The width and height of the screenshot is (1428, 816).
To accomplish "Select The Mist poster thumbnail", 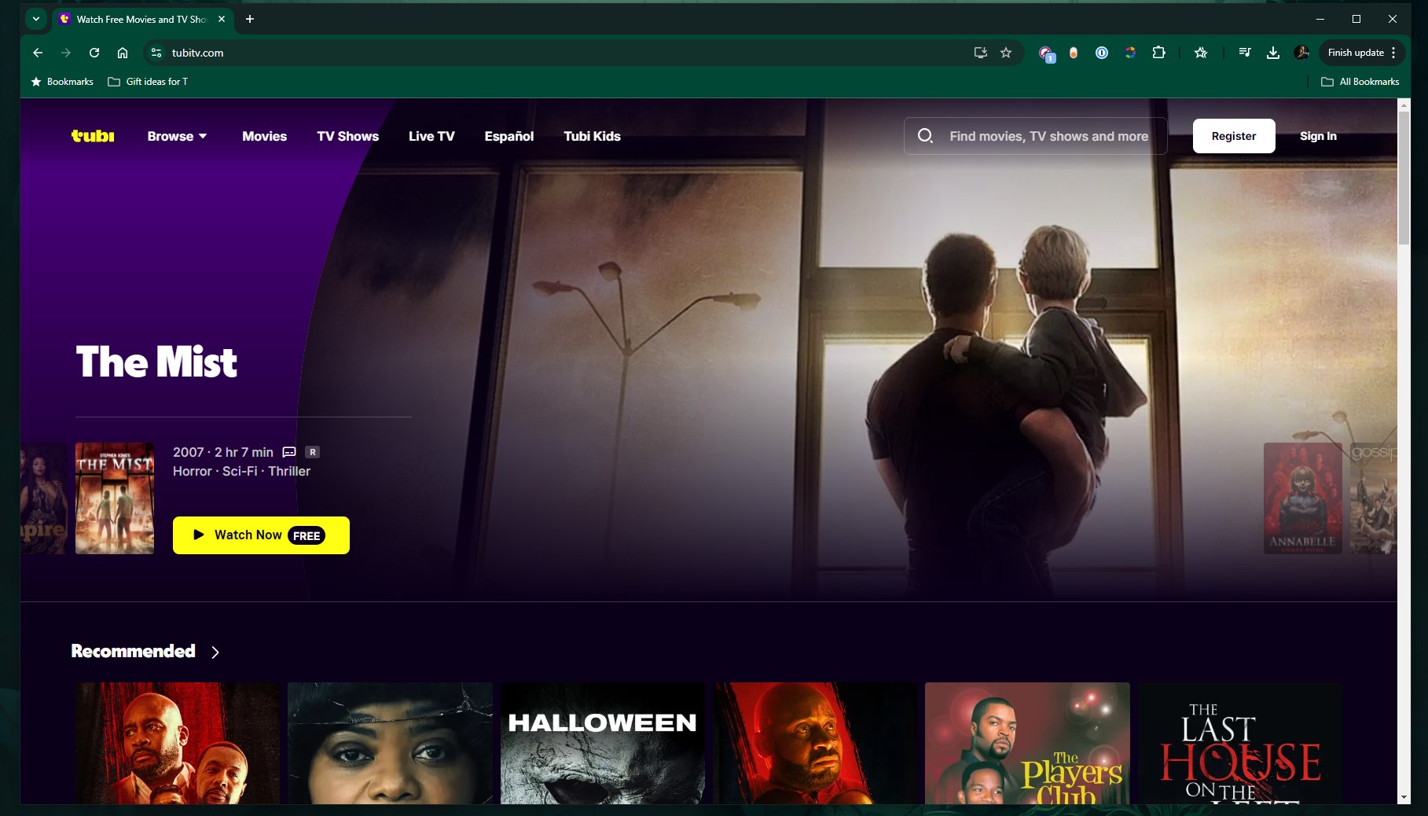I will coord(115,498).
